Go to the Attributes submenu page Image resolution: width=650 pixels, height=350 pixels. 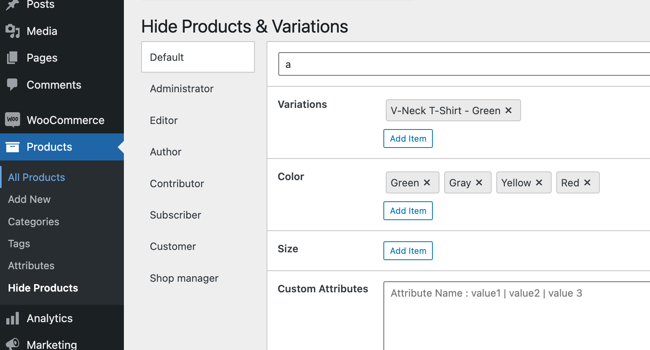pyautogui.click(x=31, y=266)
